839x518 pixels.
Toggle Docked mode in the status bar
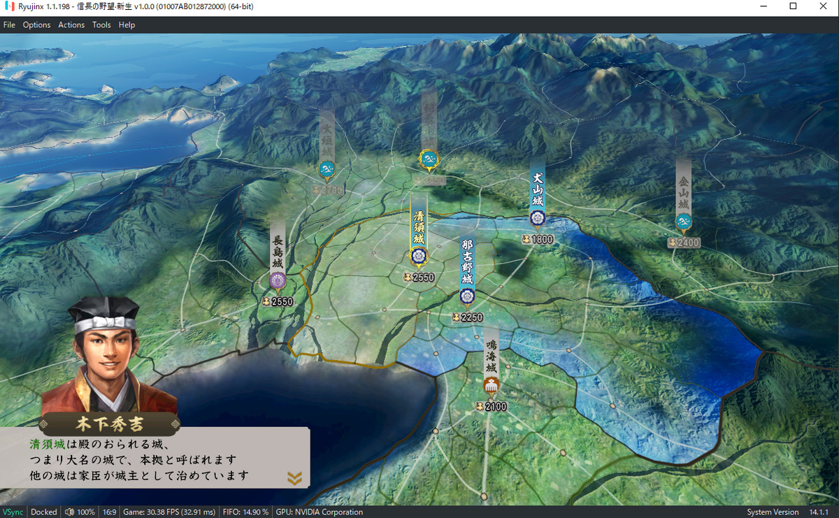click(x=44, y=512)
